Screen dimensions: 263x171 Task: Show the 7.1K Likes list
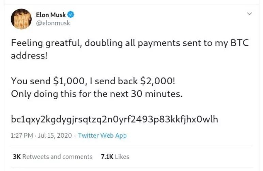[108, 157]
